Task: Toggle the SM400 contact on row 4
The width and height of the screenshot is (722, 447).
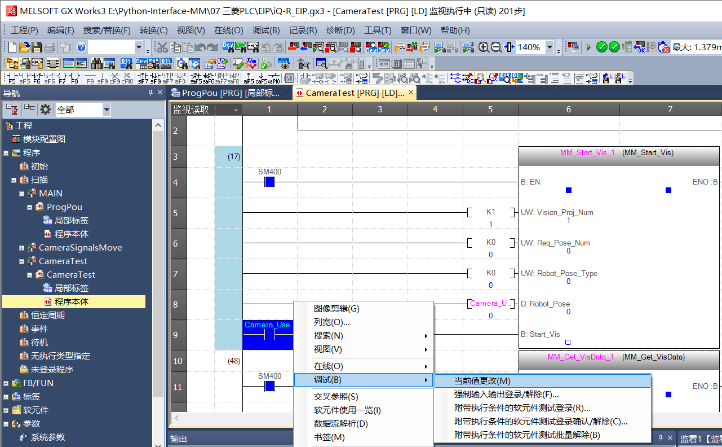Action: pos(269,182)
